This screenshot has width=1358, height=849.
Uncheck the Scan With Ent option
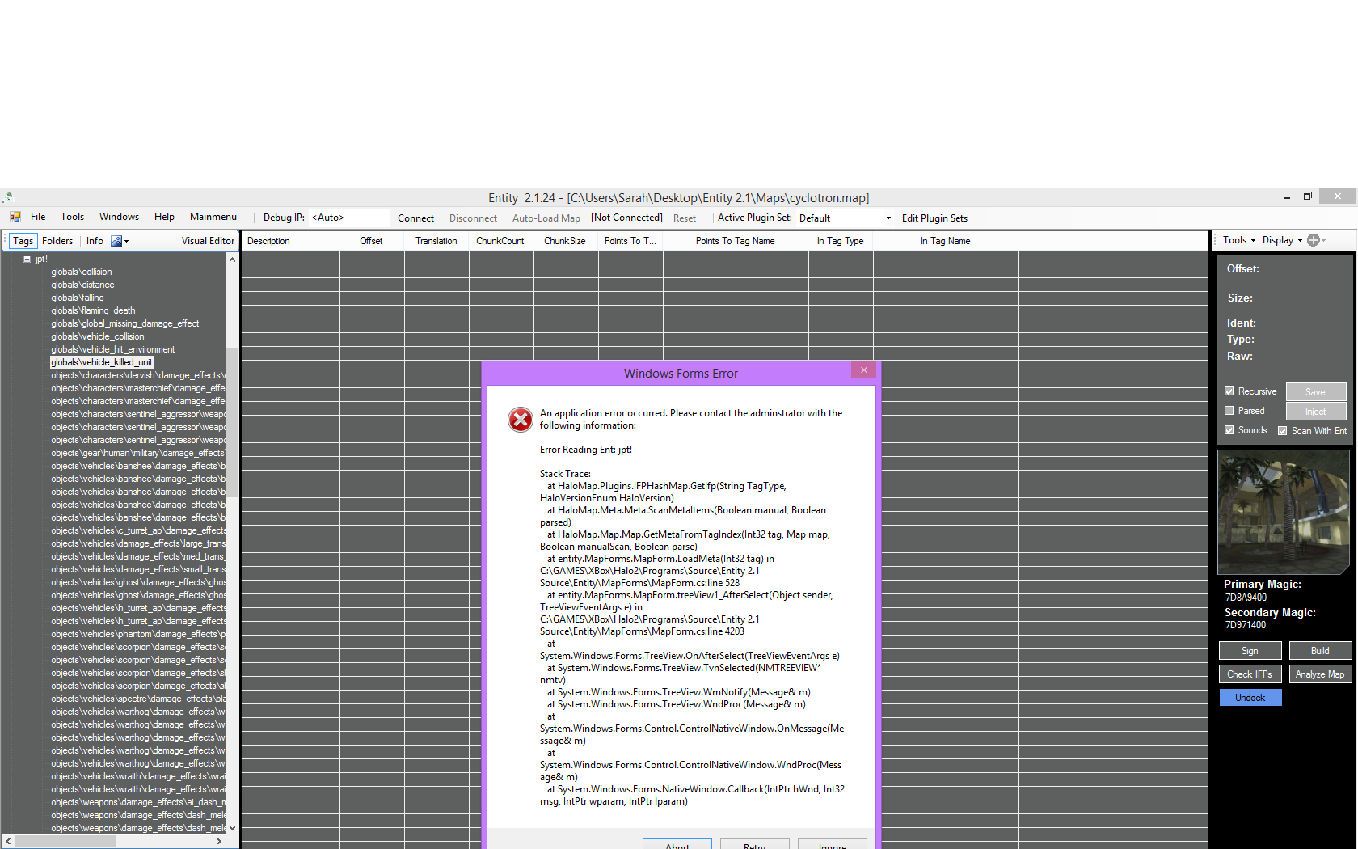[x=1282, y=431]
